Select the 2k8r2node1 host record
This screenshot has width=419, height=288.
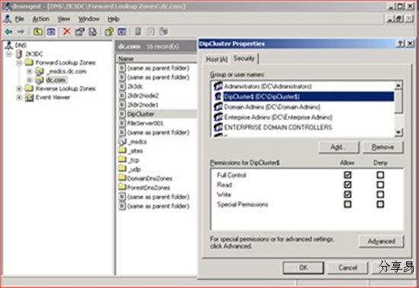[142, 105]
